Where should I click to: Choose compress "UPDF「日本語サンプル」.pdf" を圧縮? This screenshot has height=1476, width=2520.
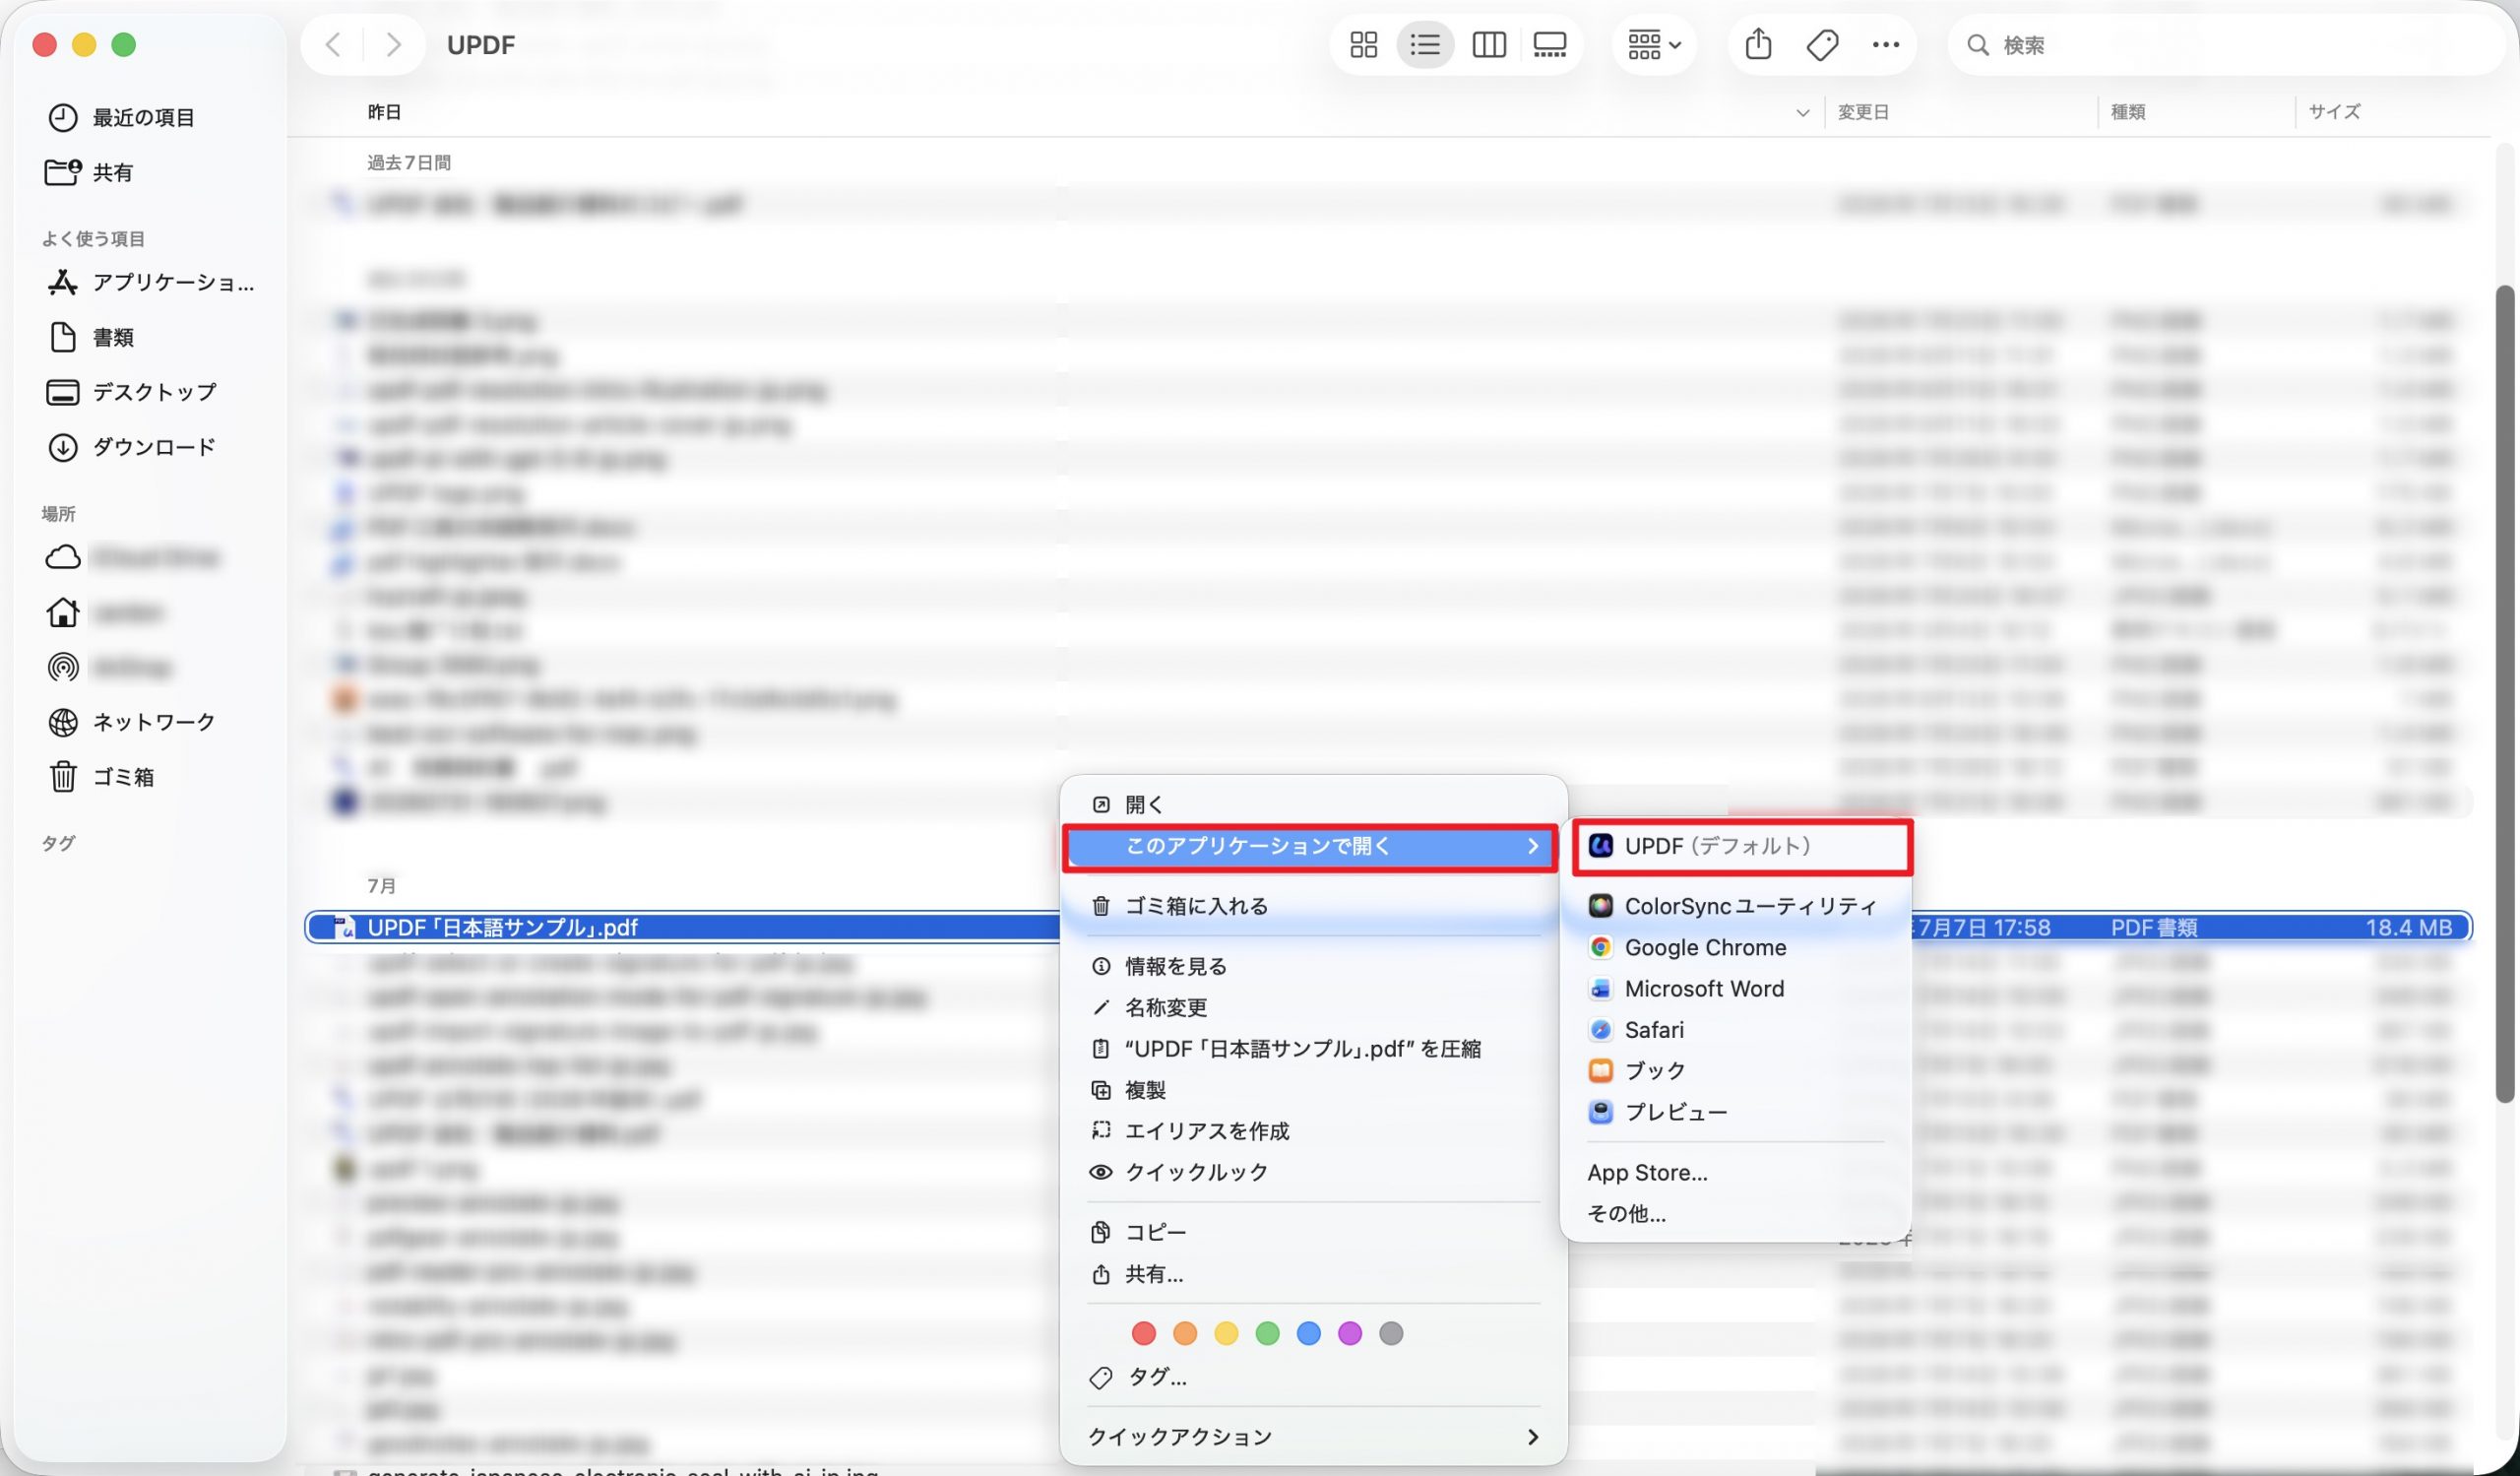click(1313, 1049)
